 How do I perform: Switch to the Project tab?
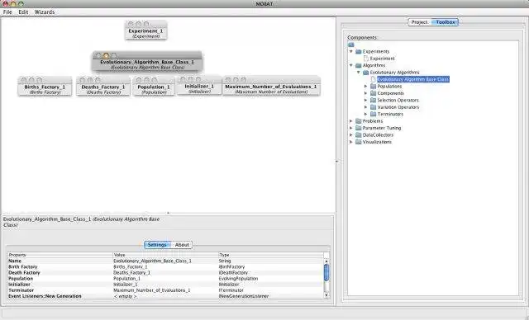click(419, 22)
